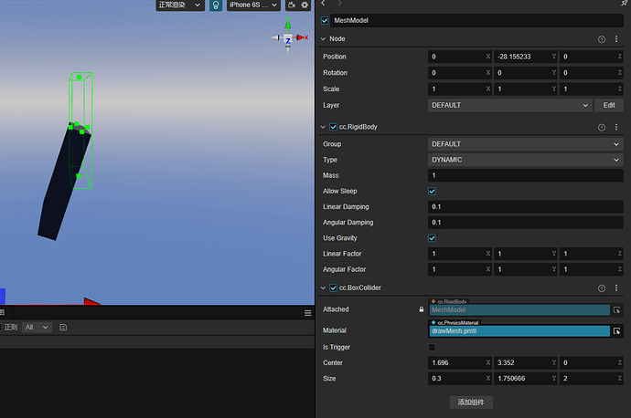Screen dimensions: 631x418
Task: Toggle the light bulb scene lighting icon
Action: click(216, 5)
